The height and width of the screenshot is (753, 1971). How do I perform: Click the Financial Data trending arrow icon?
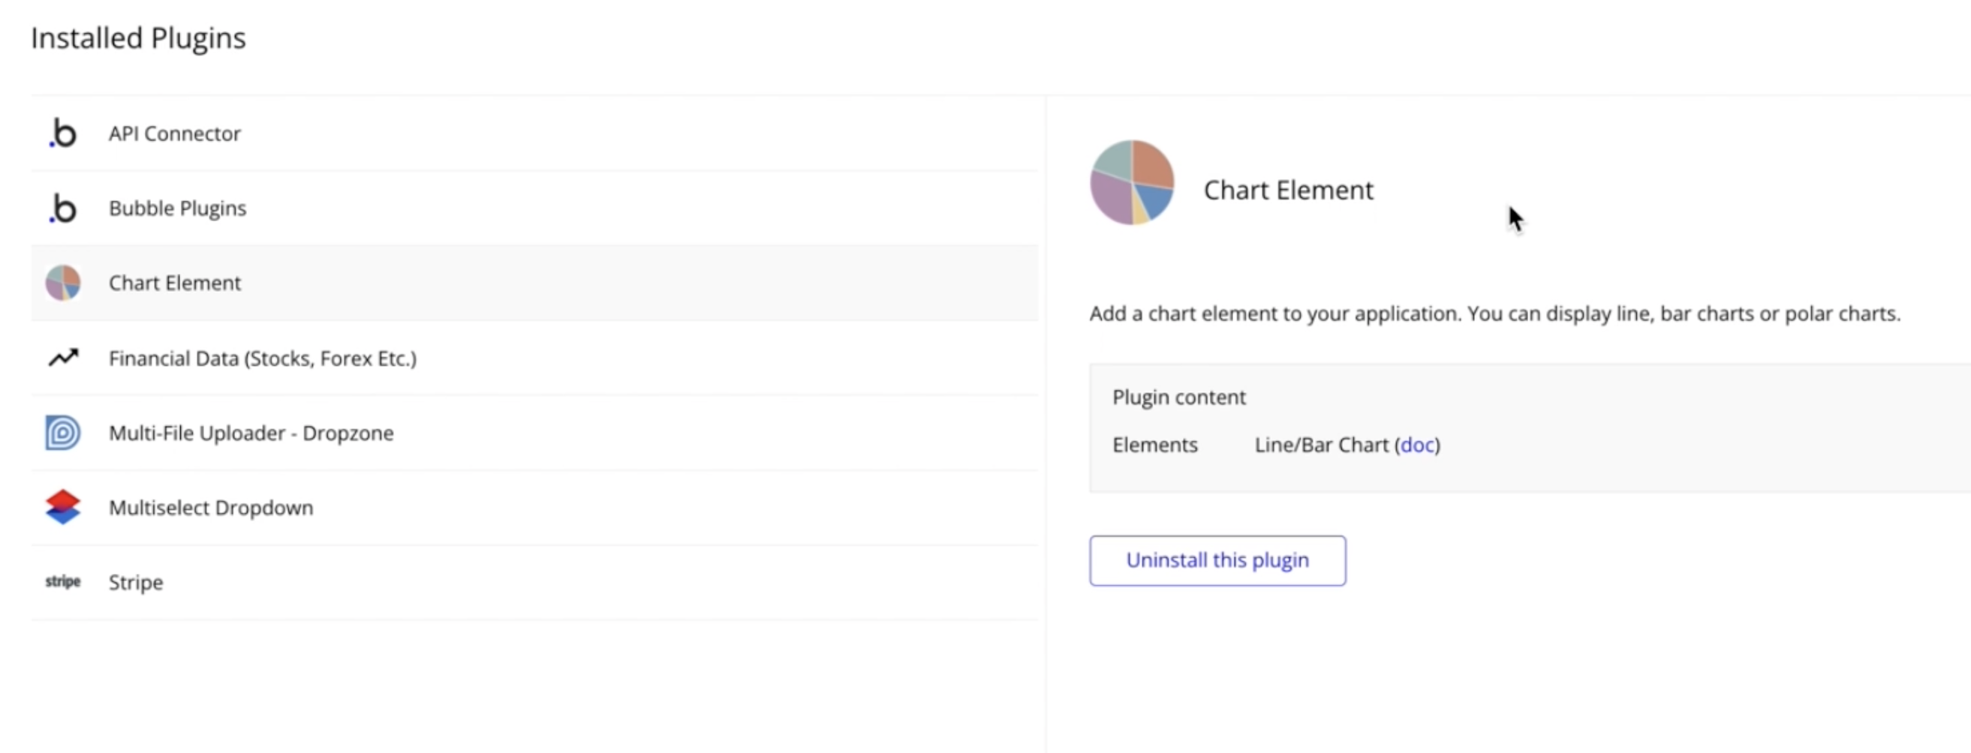coord(64,357)
